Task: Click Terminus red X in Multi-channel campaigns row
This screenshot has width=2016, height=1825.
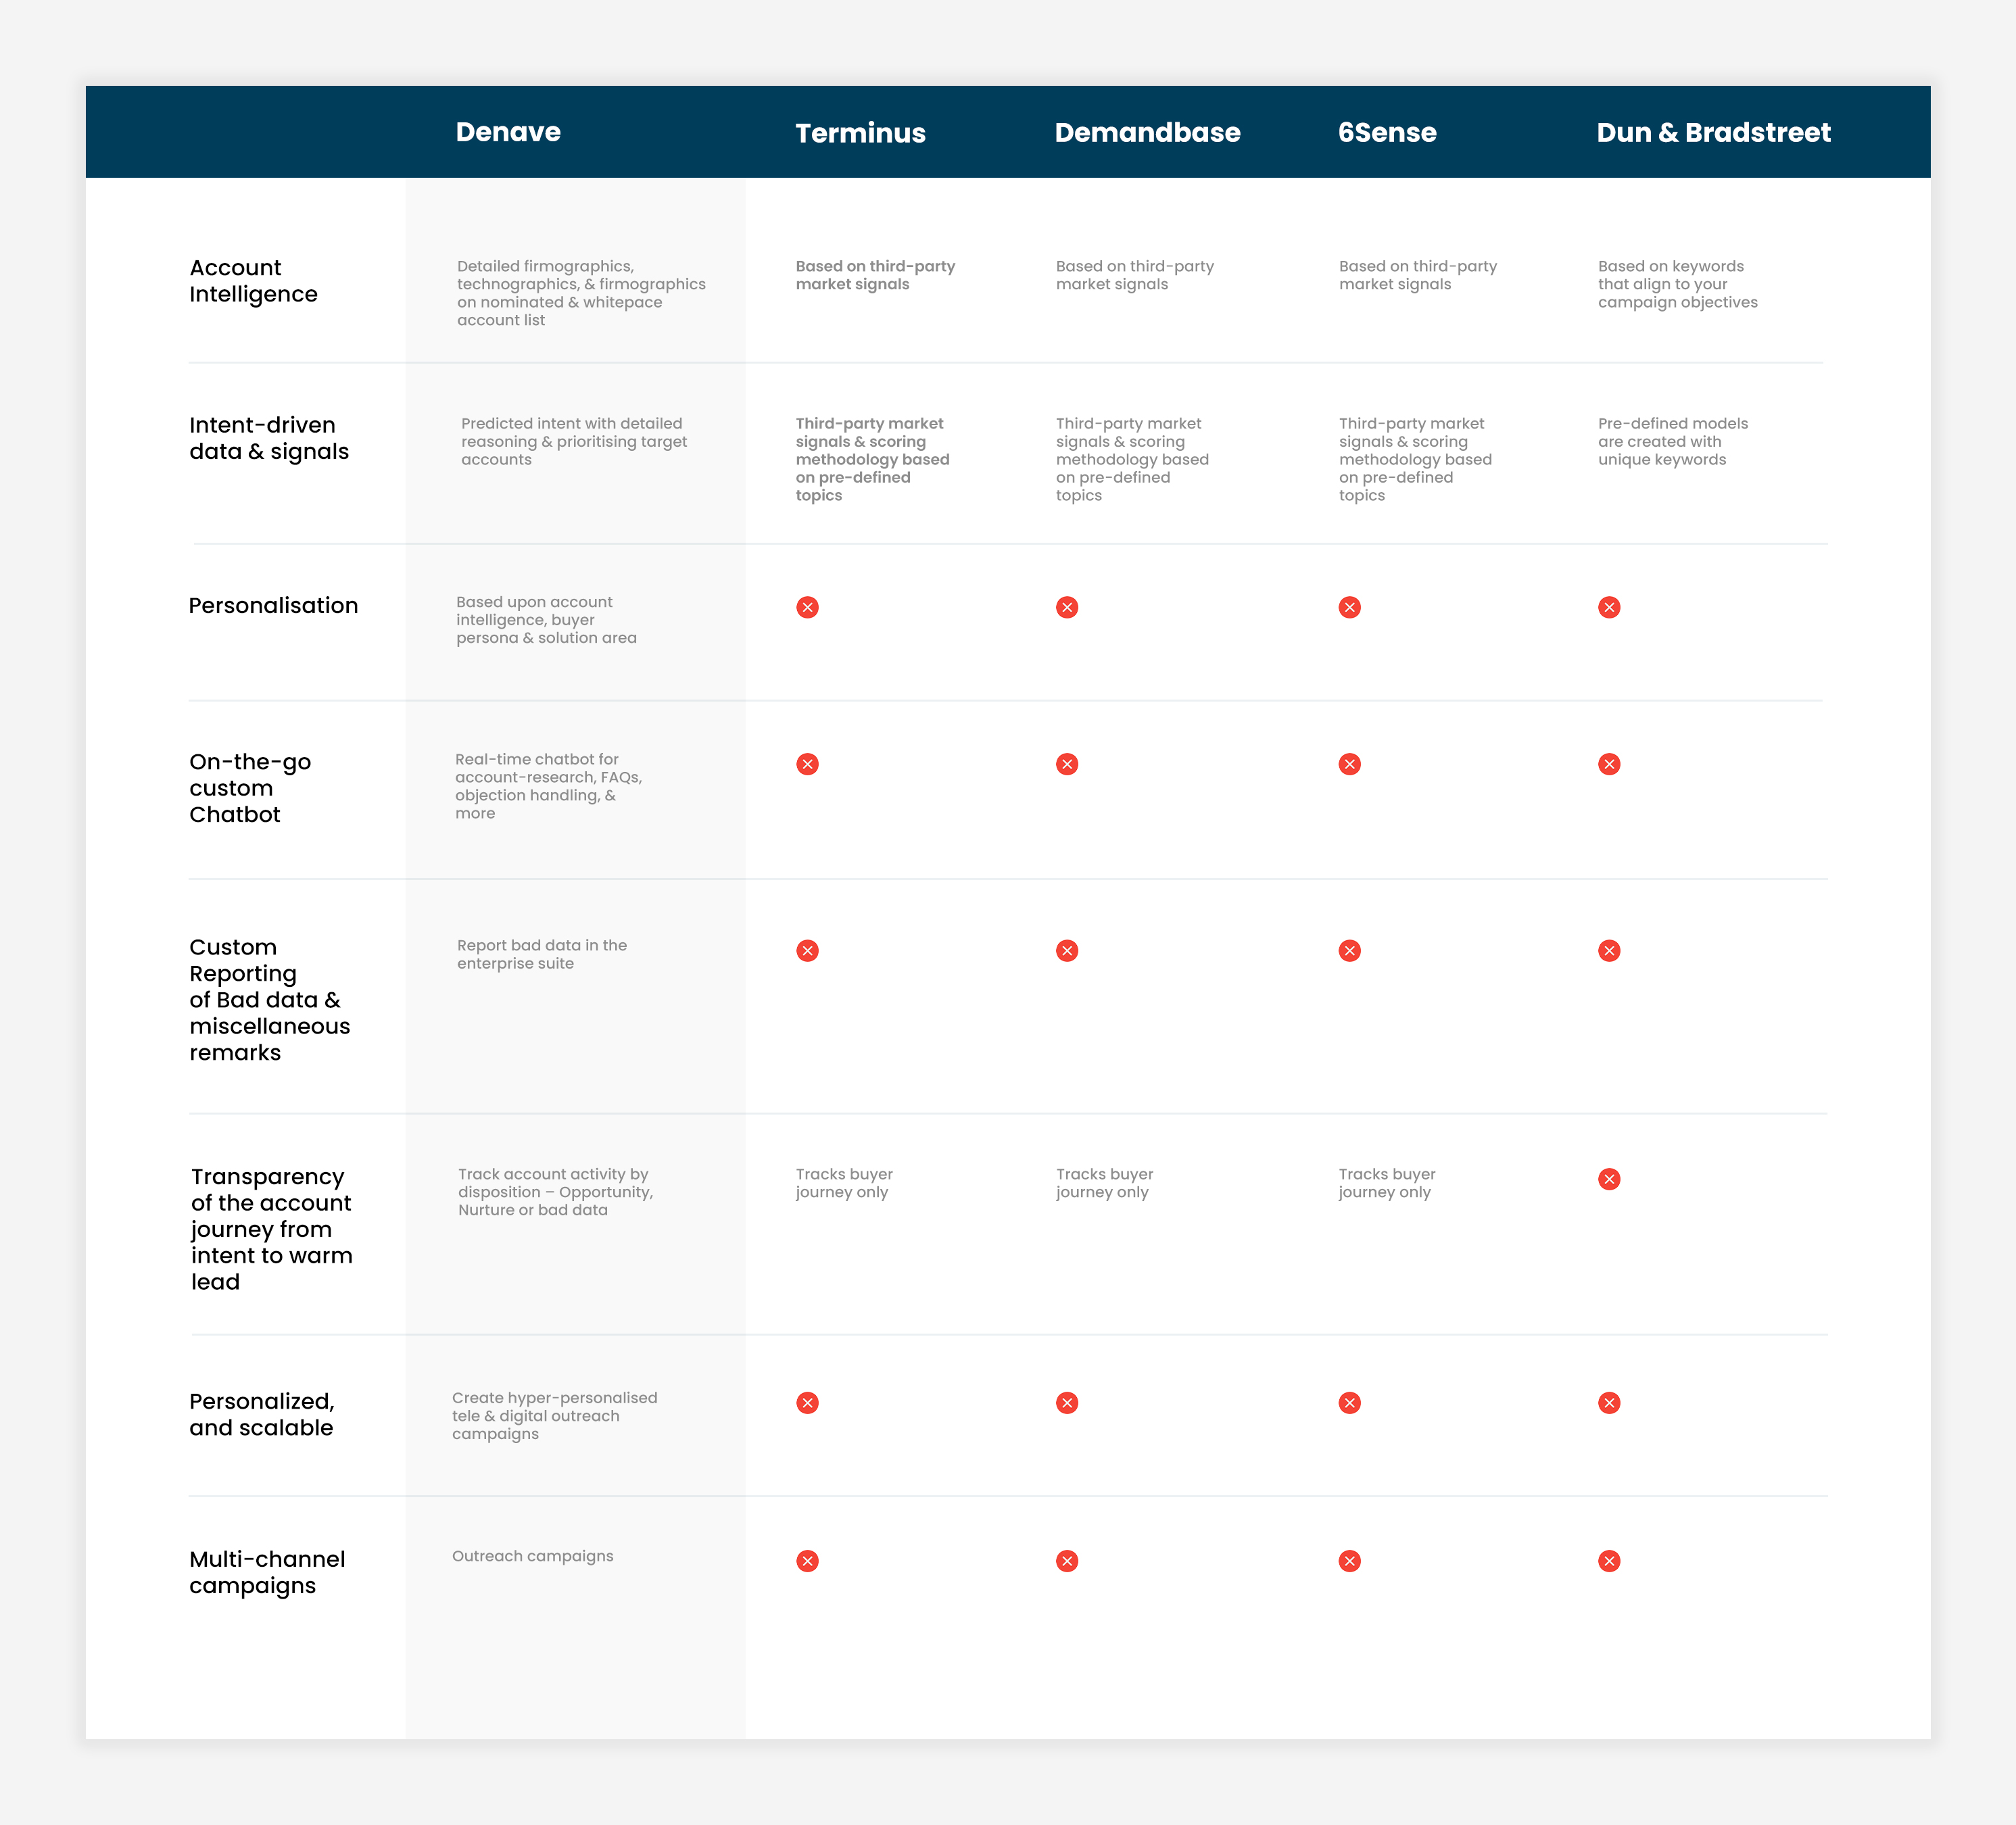Action: coord(807,1561)
